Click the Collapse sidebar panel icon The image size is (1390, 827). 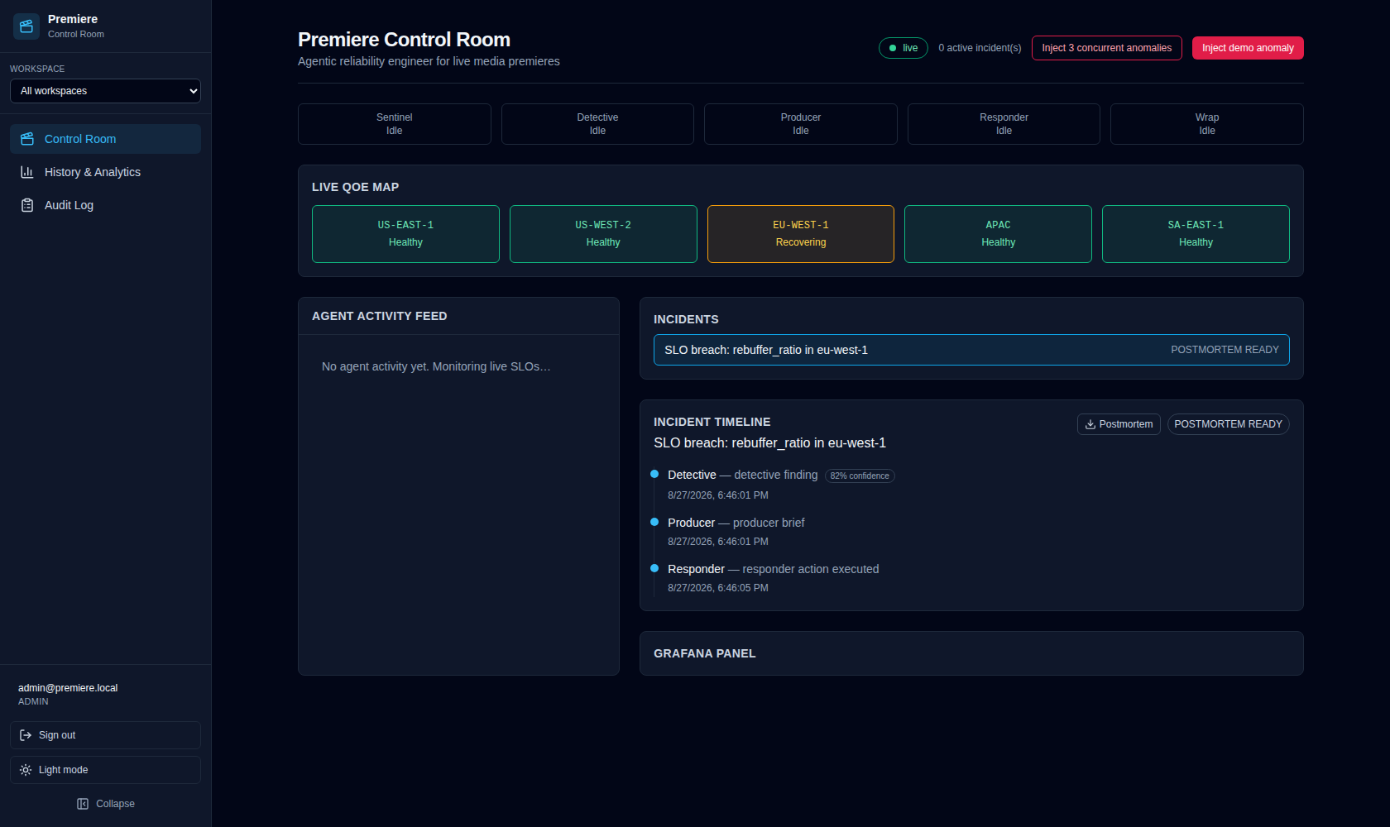[83, 804]
